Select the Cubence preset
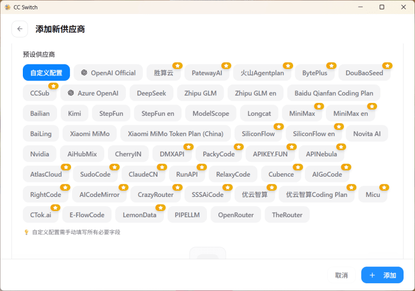The width and height of the screenshot is (415, 291). 281,175
